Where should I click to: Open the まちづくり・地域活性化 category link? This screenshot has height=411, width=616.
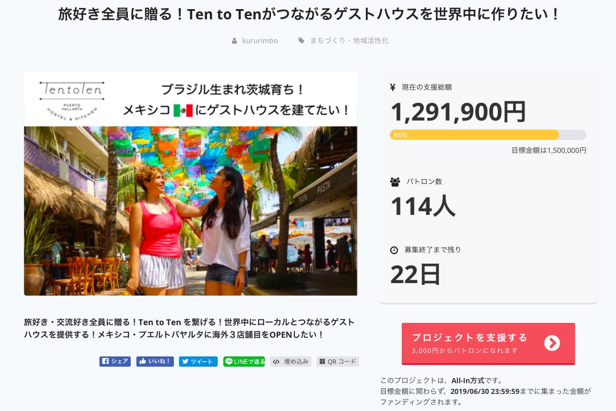[349, 41]
